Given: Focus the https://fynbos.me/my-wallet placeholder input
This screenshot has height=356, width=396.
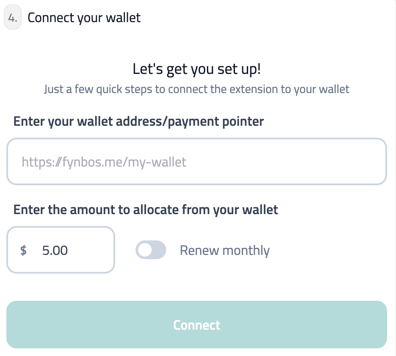Looking at the screenshot, I should click(197, 161).
